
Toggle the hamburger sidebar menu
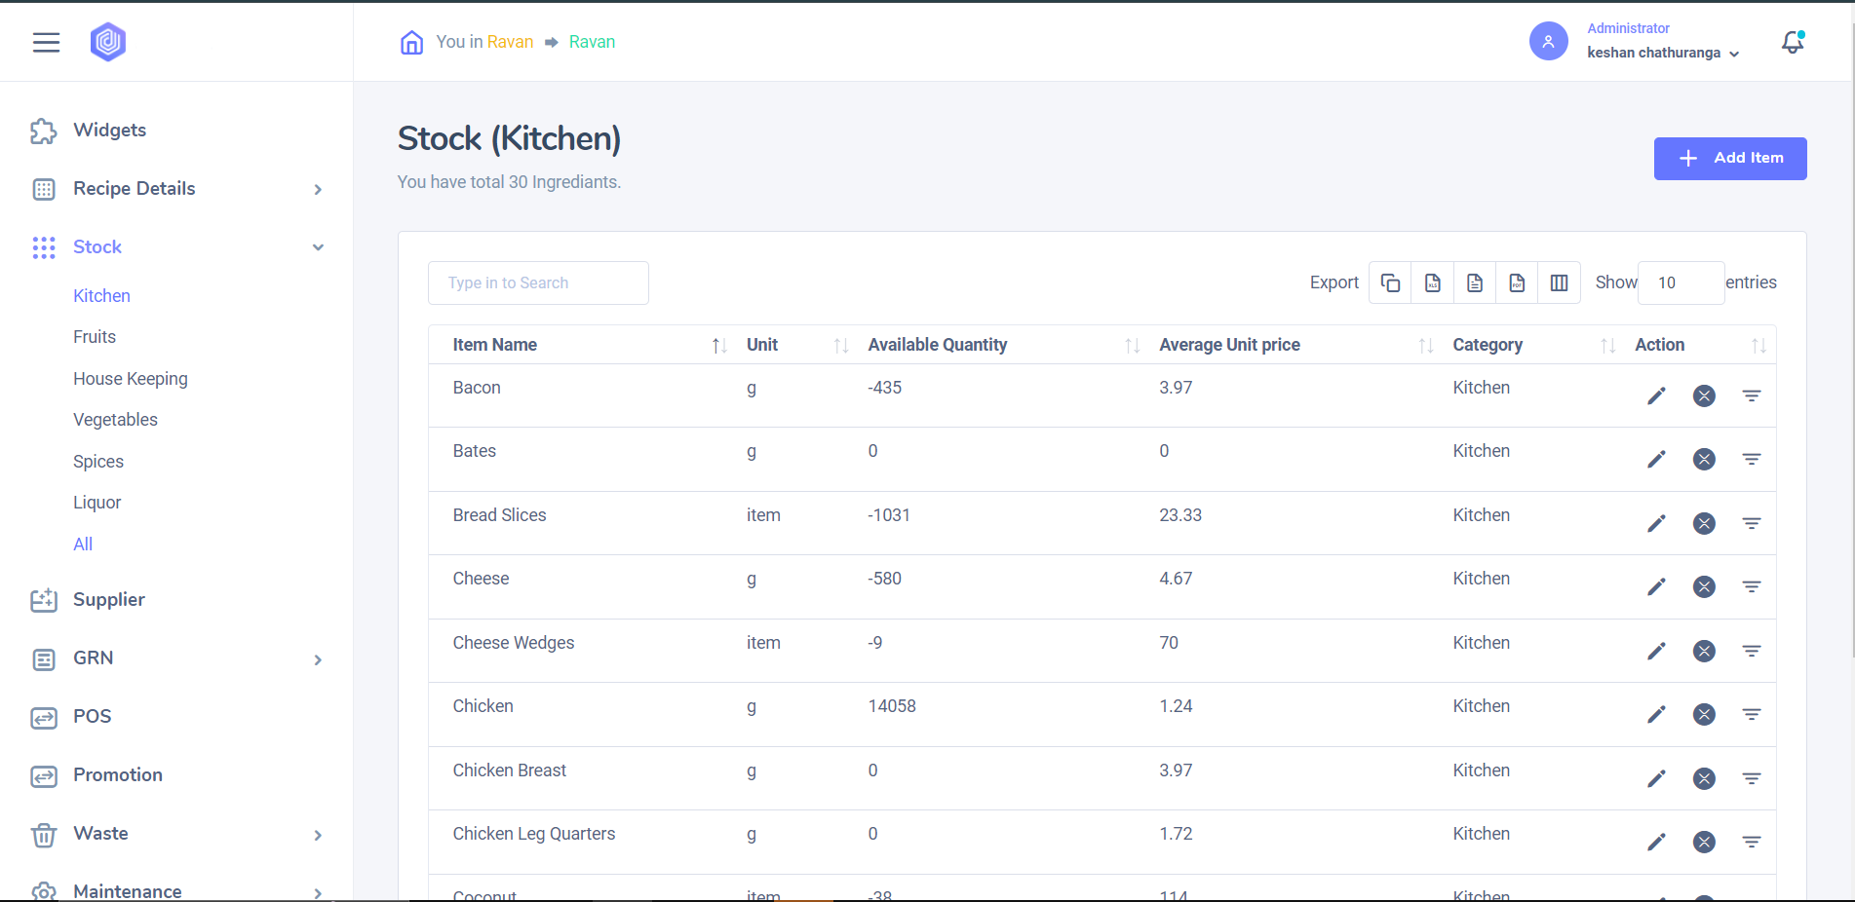pos(46,42)
